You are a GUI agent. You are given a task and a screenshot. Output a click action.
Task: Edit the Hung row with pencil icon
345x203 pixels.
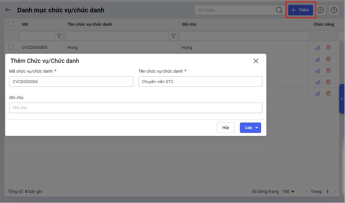click(318, 48)
